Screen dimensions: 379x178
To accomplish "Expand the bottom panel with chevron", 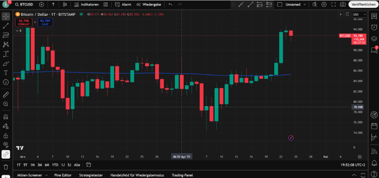I will click(354, 175).
